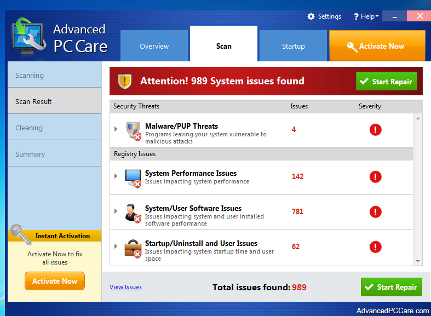Click the scroll down arrow in results list
Screen dimensions: 431x316
[x=418, y=261]
